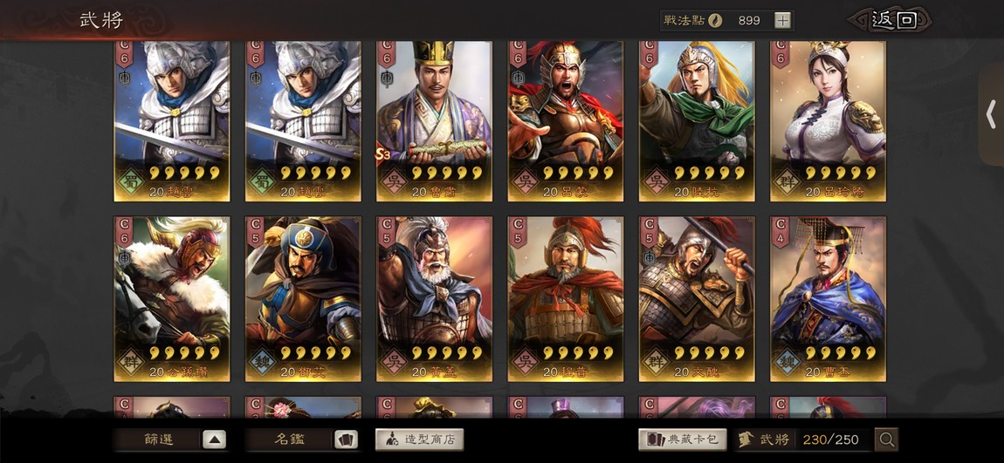
Task: Expand the side panel with the left chevron
Action: pos(991,114)
